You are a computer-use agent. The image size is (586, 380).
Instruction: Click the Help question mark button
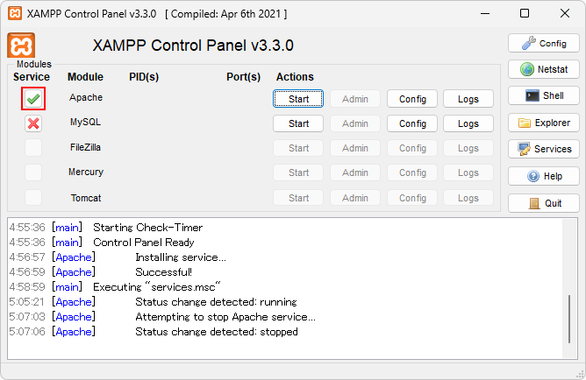544,176
